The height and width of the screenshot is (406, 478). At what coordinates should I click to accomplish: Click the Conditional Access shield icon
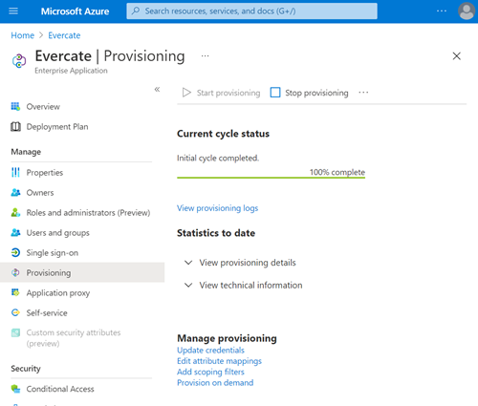[x=15, y=389]
